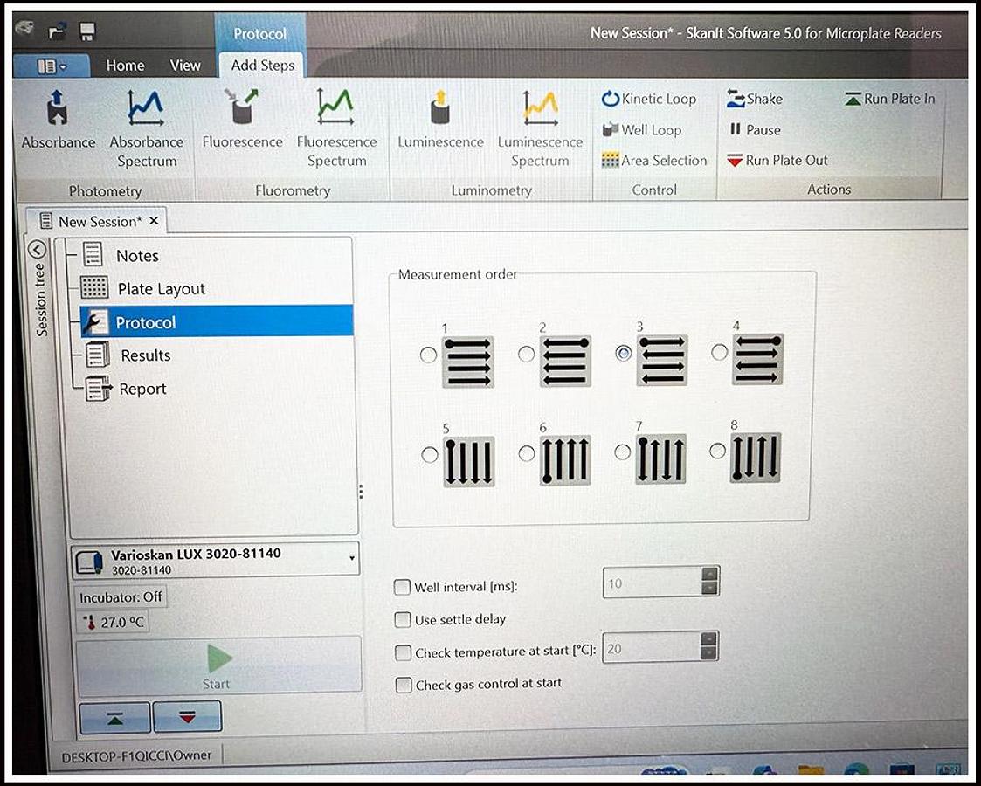Add a Kinetic Loop control step
Image resolution: width=981 pixels, height=786 pixels.
pos(649,99)
